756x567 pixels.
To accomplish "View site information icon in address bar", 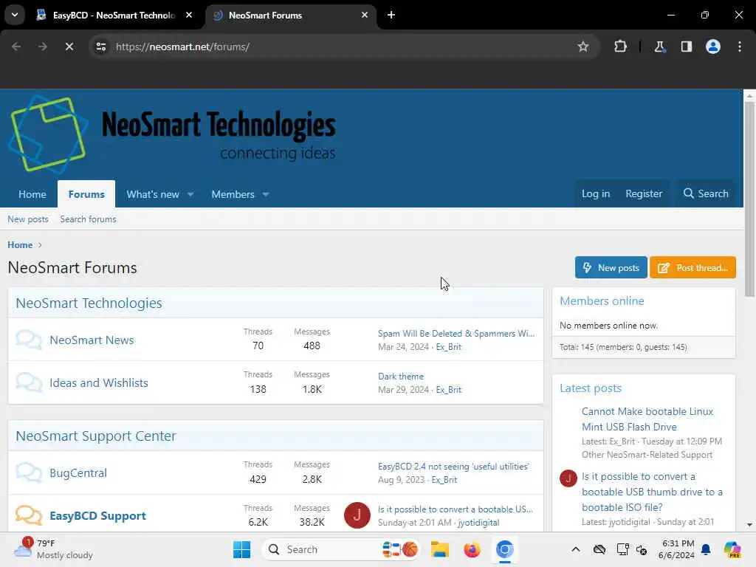I will (x=100, y=47).
